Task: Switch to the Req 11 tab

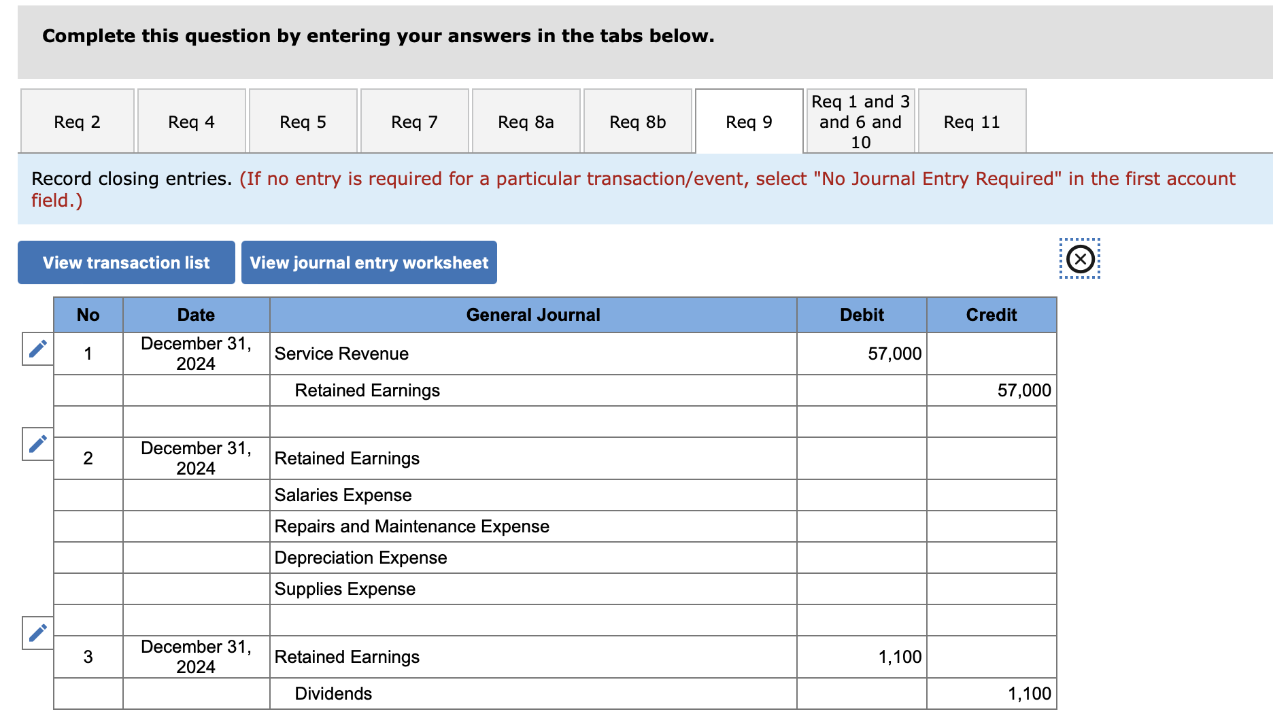Action: (x=971, y=121)
